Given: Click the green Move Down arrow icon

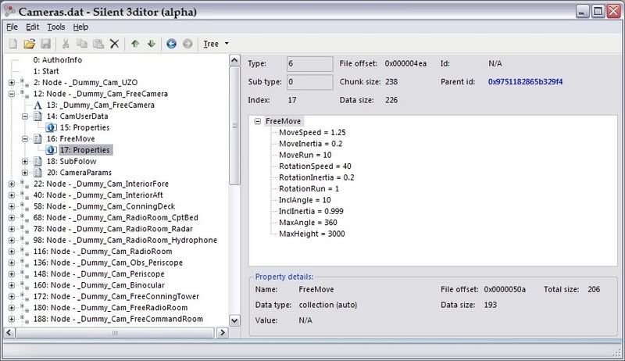Looking at the screenshot, I should (151, 44).
